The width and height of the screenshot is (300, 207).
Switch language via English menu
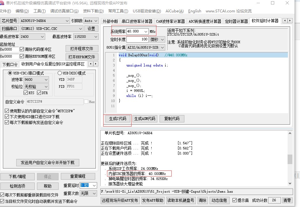coord(195,11)
